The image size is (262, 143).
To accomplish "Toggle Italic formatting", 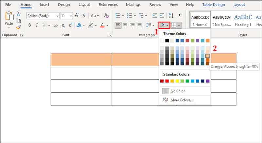I will [37, 25].
